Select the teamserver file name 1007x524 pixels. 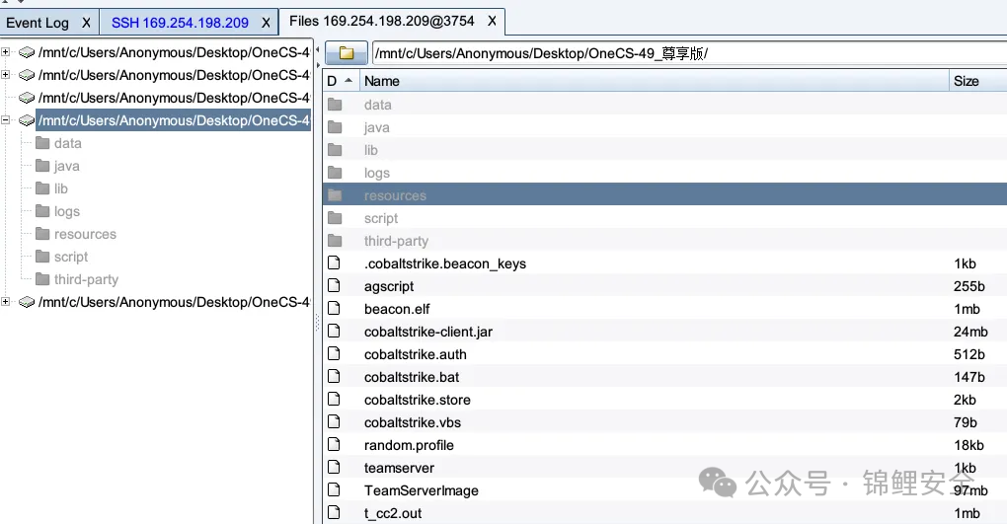coord(399,468)
